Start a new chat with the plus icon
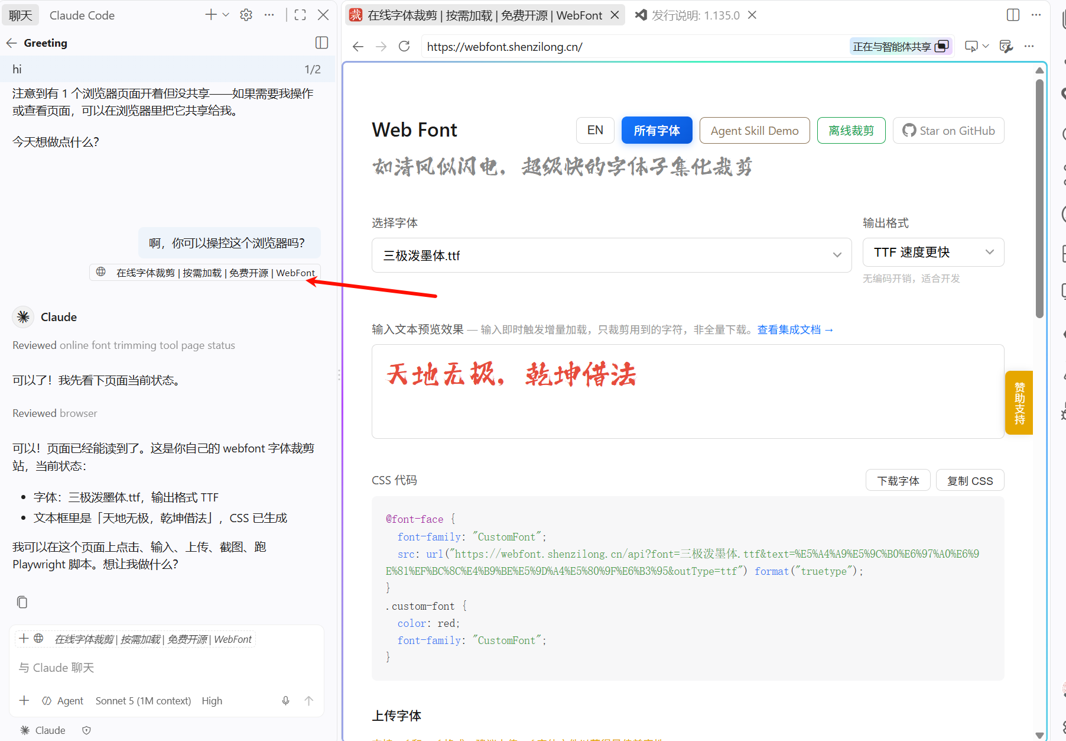The height and width of the screenshot is (741, 1066). click(210, 15)
